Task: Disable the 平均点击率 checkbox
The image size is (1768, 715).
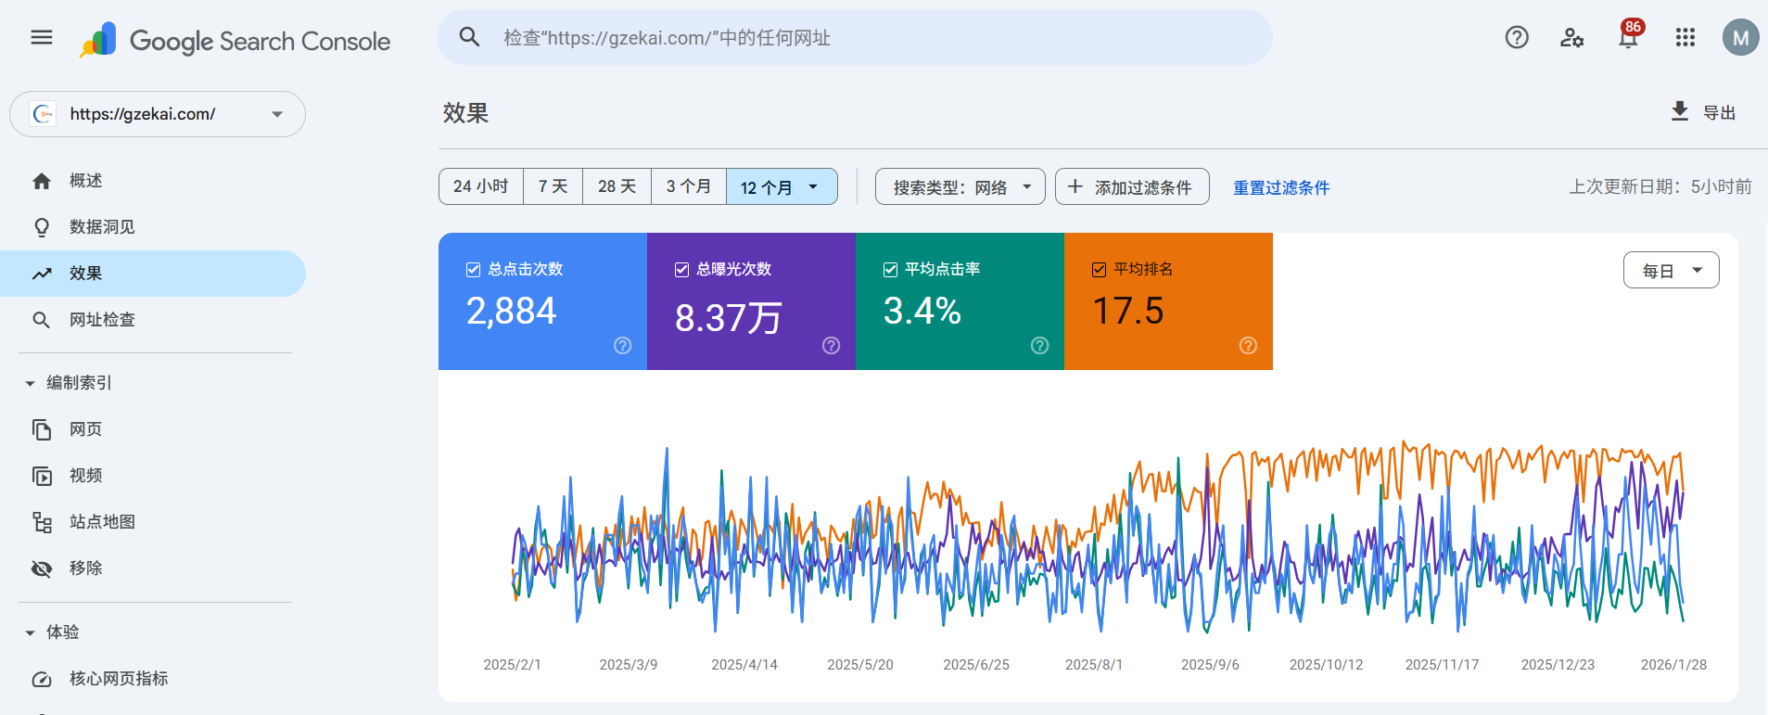Action: (x=890, y=270)
